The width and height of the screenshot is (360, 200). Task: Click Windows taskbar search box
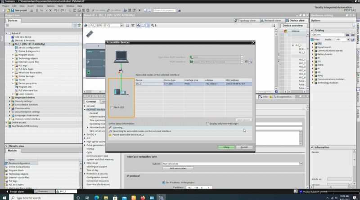[x=41, y=198]
